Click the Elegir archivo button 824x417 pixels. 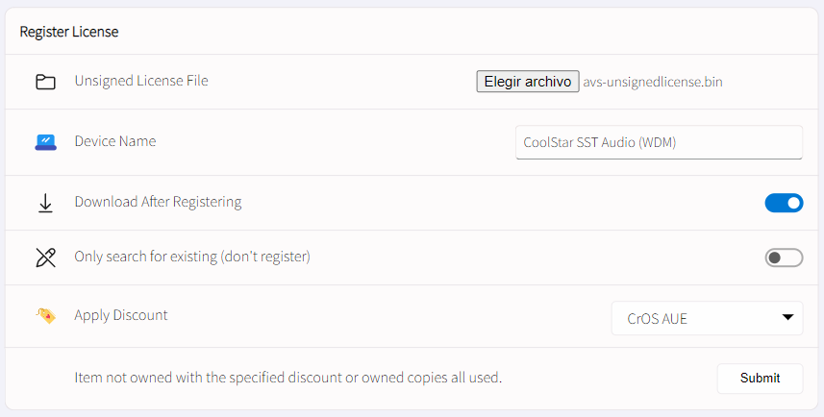click(528, 82)
